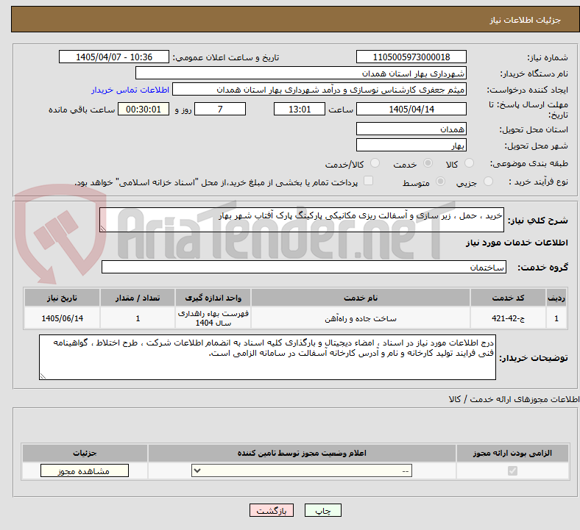Screen dimensions: 580x530
Task: Click the service group field ساختمان
Action: [304, 267]
